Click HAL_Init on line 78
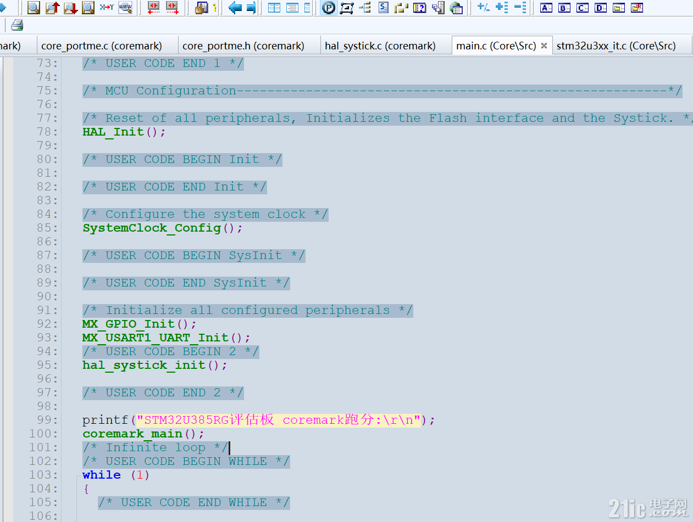The height and width of the screenshot is (522, 693). tap(113, 132)
